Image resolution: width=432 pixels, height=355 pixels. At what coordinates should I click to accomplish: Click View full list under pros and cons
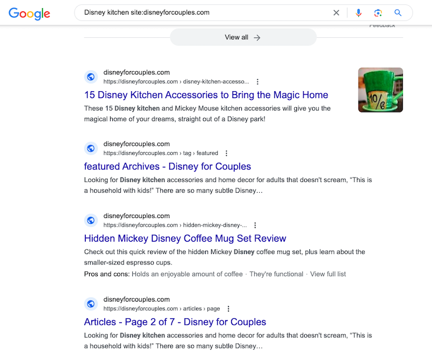[x=328, y=274]
